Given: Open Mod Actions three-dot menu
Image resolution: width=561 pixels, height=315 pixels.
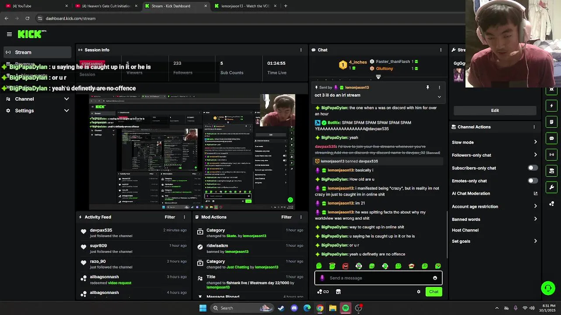Looking at the screenshot, I should 301,217.
